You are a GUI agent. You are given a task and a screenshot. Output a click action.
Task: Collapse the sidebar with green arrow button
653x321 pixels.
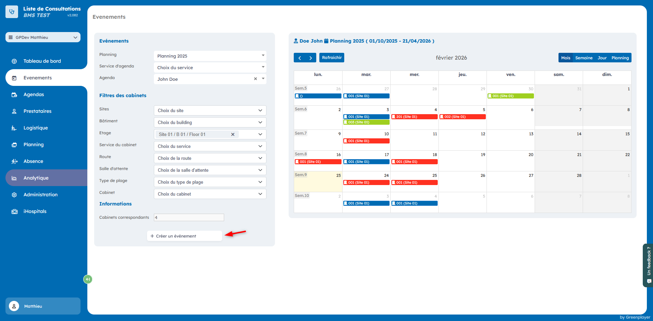pos(88,279)
